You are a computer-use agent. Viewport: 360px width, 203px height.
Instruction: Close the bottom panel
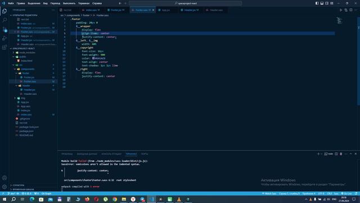(x=355, y=154)
